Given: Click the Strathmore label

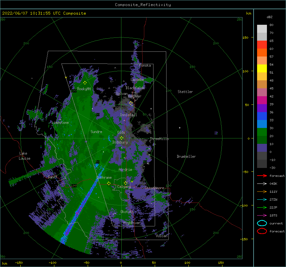Looking at the screenshot, I should click(x=154, y=188).
